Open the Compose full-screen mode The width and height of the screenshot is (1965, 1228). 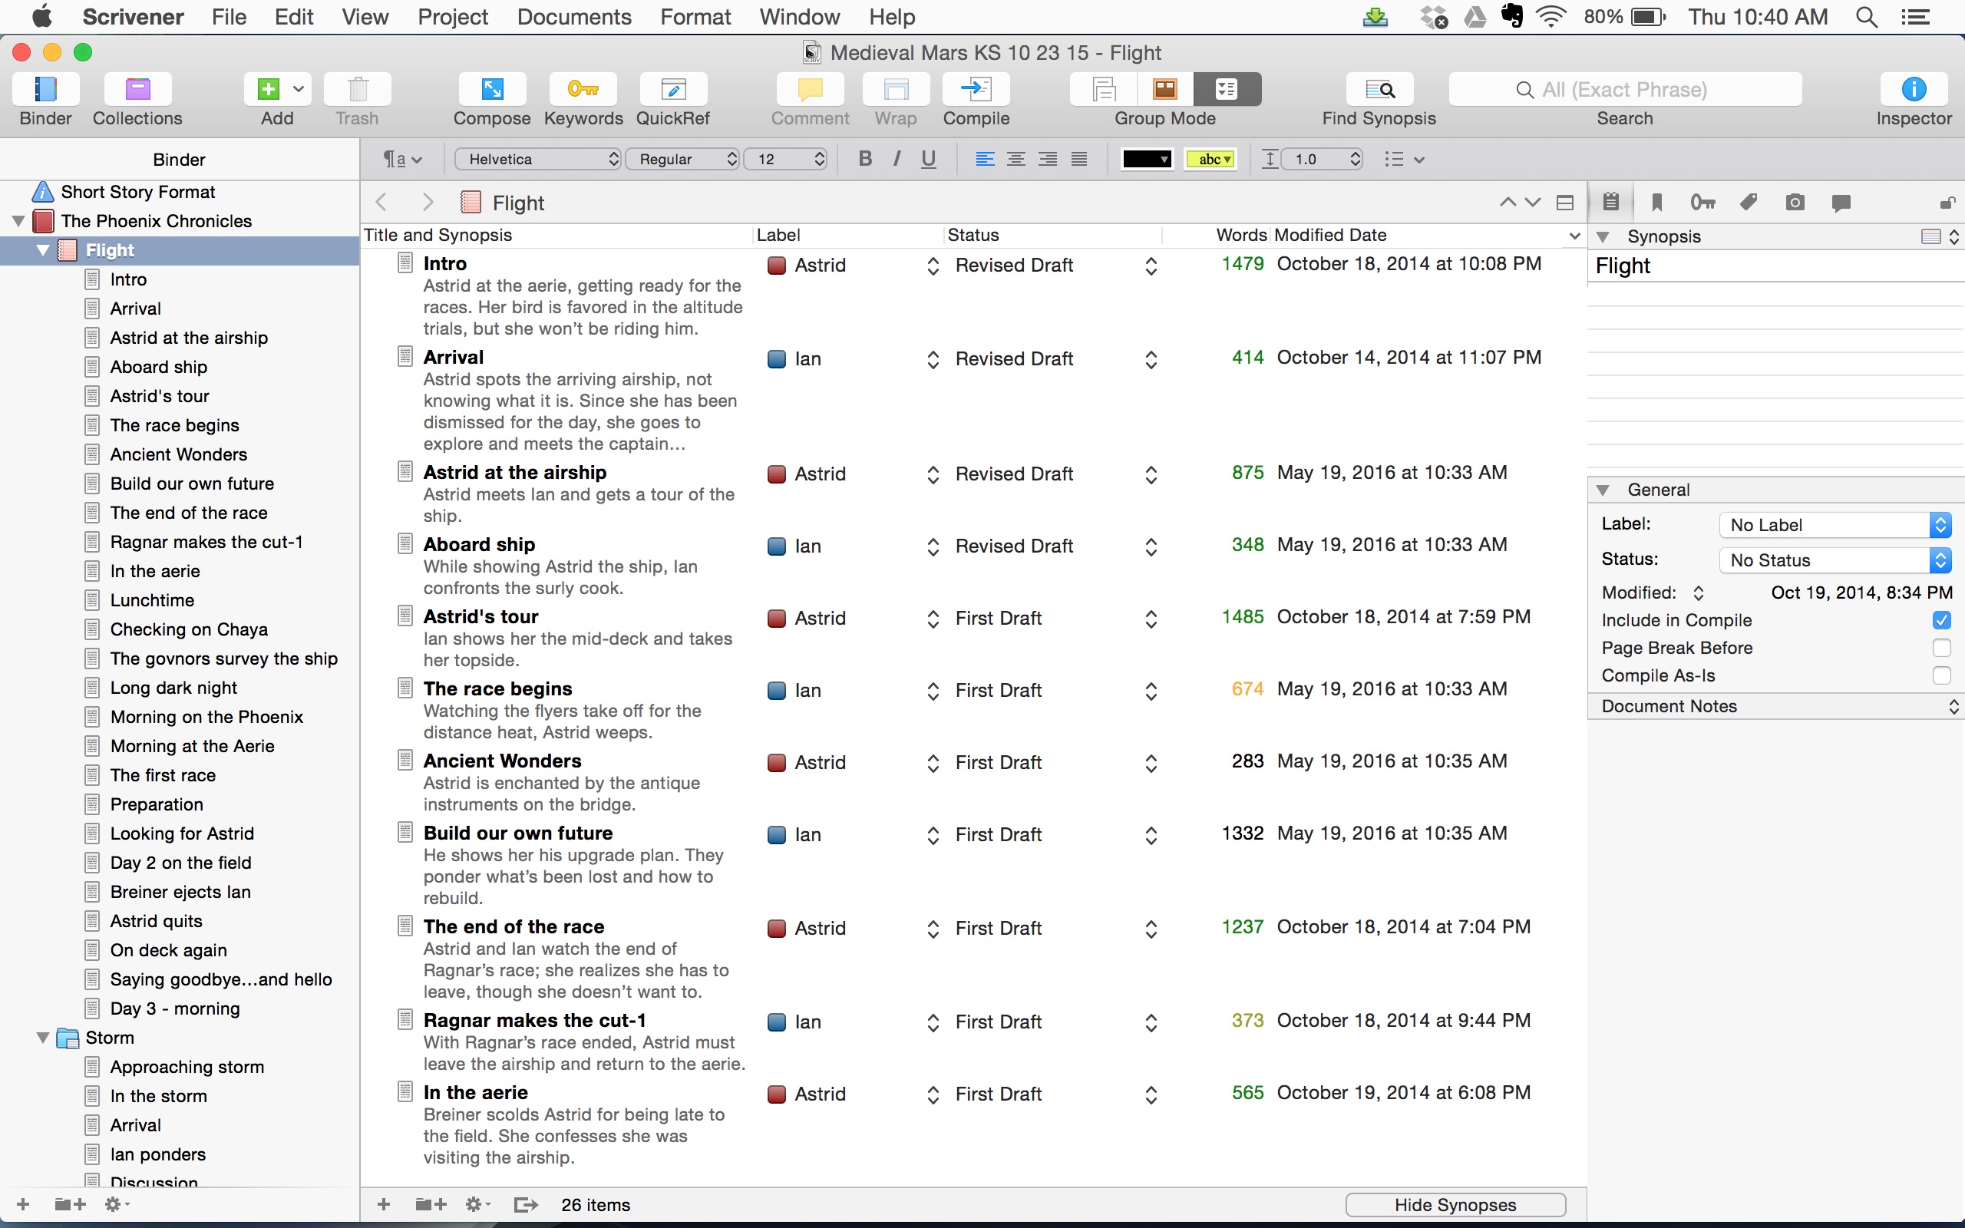click(491, 89)
